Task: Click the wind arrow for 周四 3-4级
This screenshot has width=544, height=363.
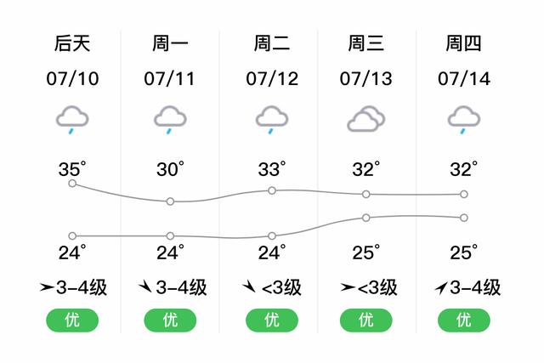Action: (x=441, y=287)
